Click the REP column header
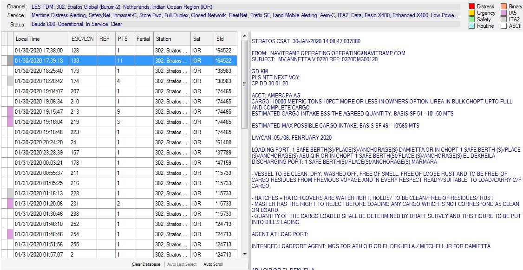Image resolution: width=523 pixels, height=270 pixels. point(106,39)
